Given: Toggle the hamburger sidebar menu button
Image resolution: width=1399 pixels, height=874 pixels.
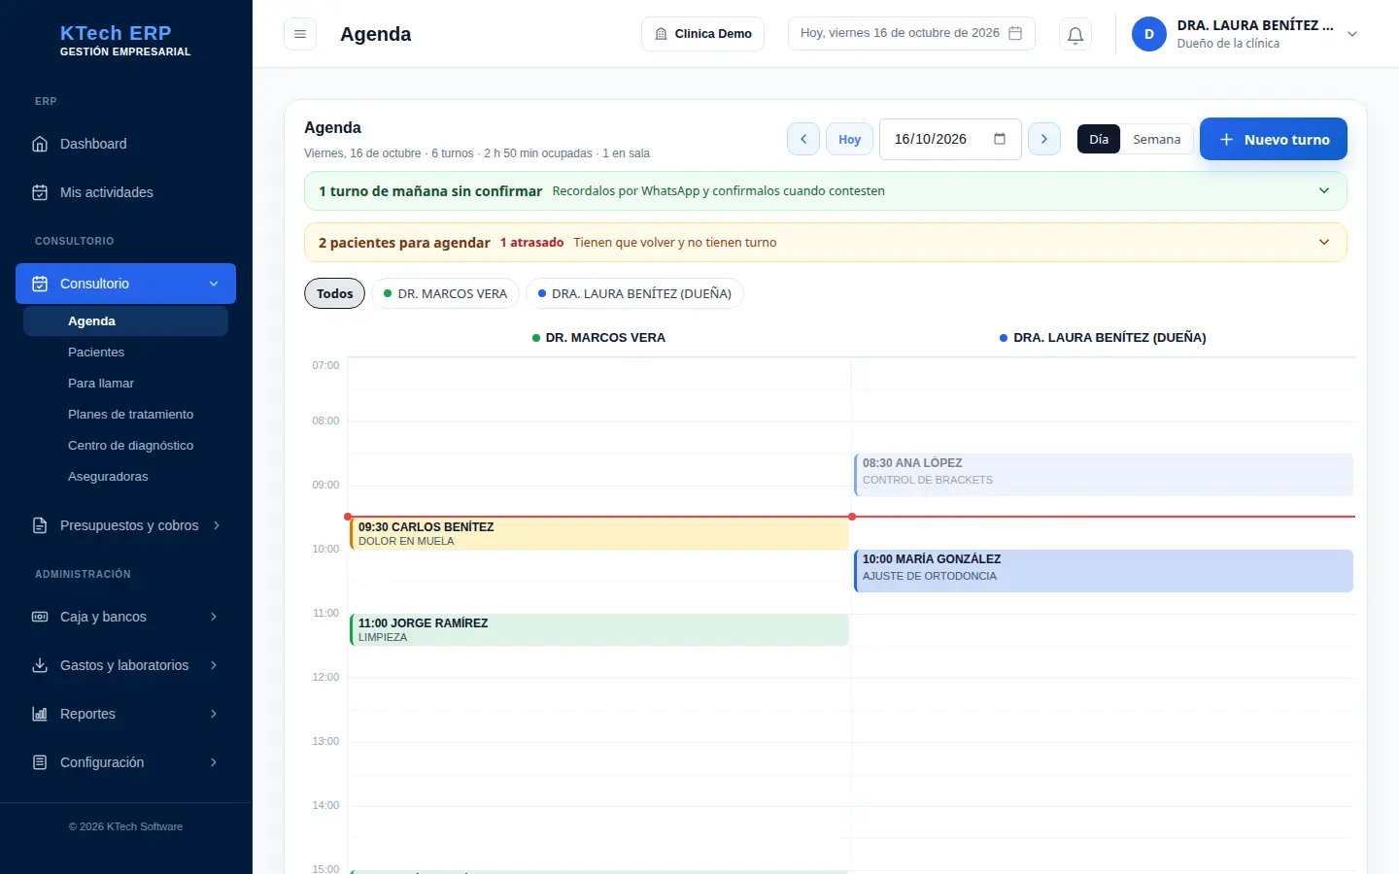Looking at the screenshot, I should (300, 34).
